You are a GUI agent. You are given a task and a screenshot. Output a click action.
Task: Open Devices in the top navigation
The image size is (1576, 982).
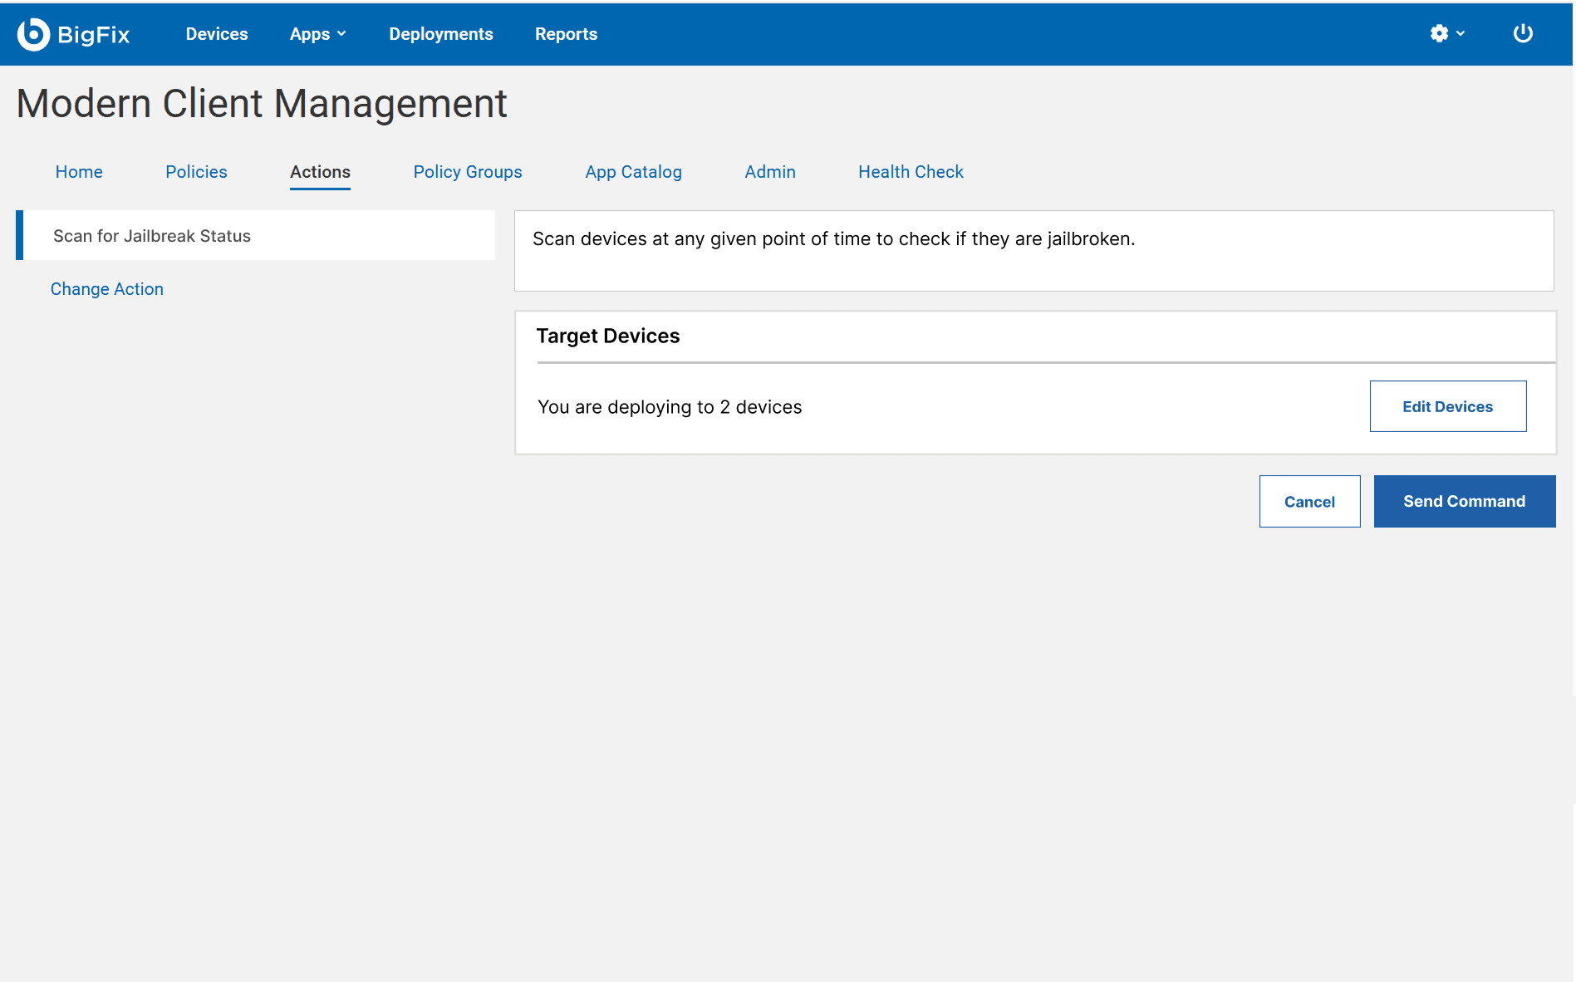[217, 34]
